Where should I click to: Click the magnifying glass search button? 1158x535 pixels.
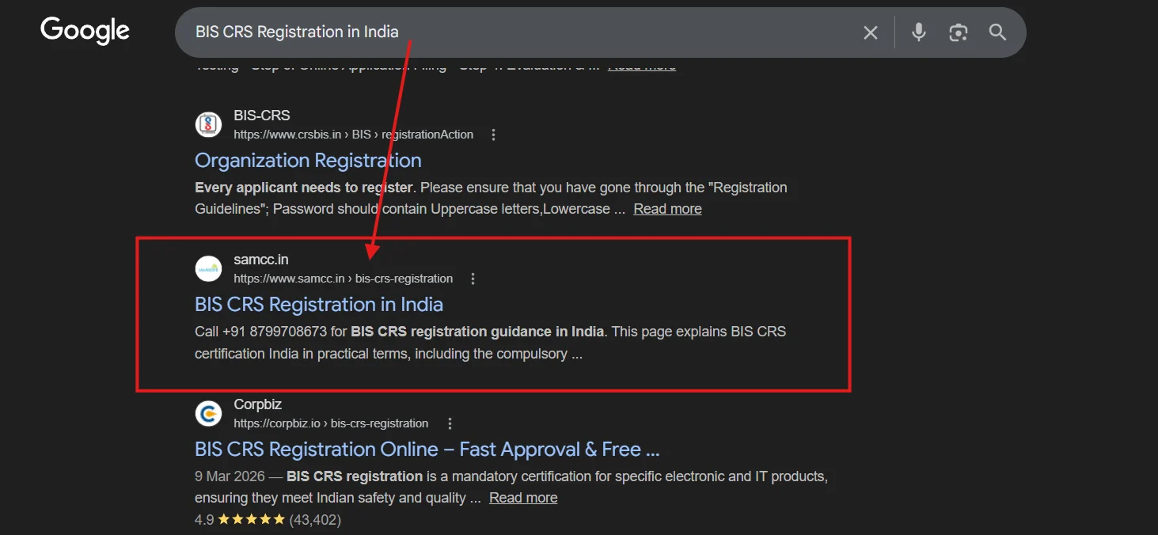[997, 32]
